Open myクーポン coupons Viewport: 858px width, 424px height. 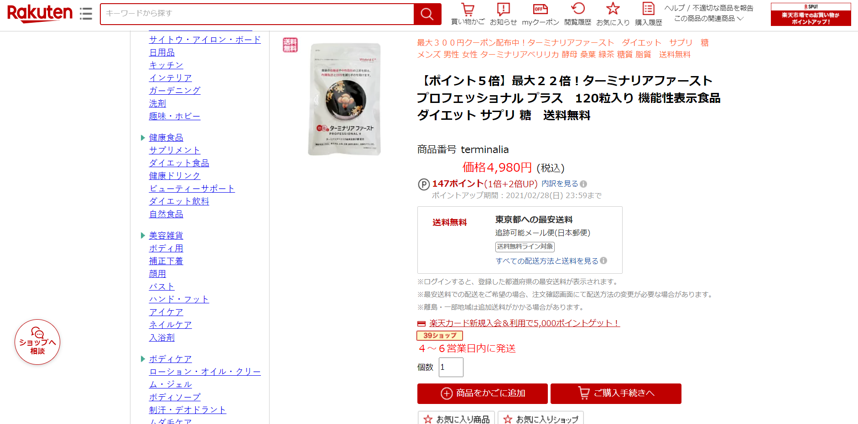point(540,14)
